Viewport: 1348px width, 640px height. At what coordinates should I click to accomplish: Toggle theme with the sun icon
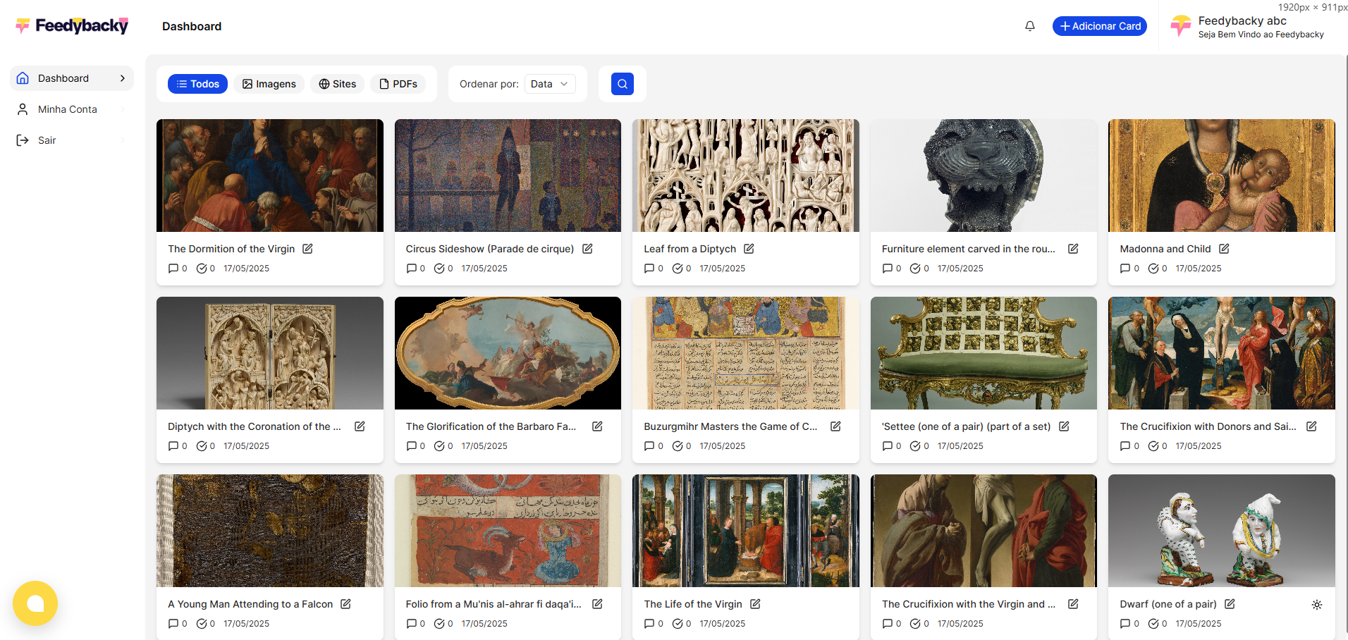(x=1316, y=605)
